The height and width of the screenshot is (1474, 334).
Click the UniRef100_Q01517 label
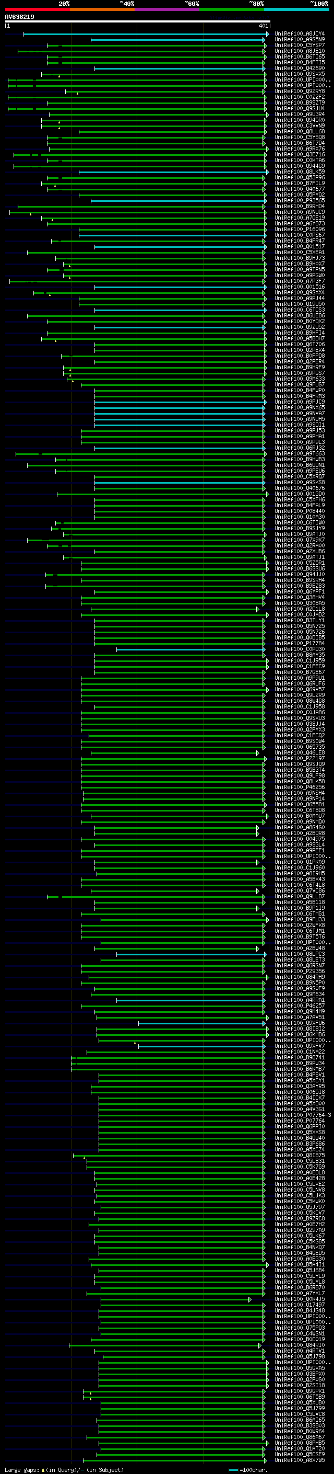click(300, 247)
